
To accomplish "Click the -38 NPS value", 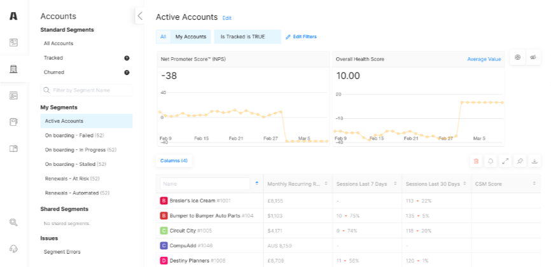I will pyautogui.click(x=169, y=76).
